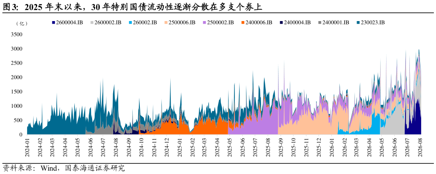
Task: Click x-axis date 2024-02
Action: (40, 148)
